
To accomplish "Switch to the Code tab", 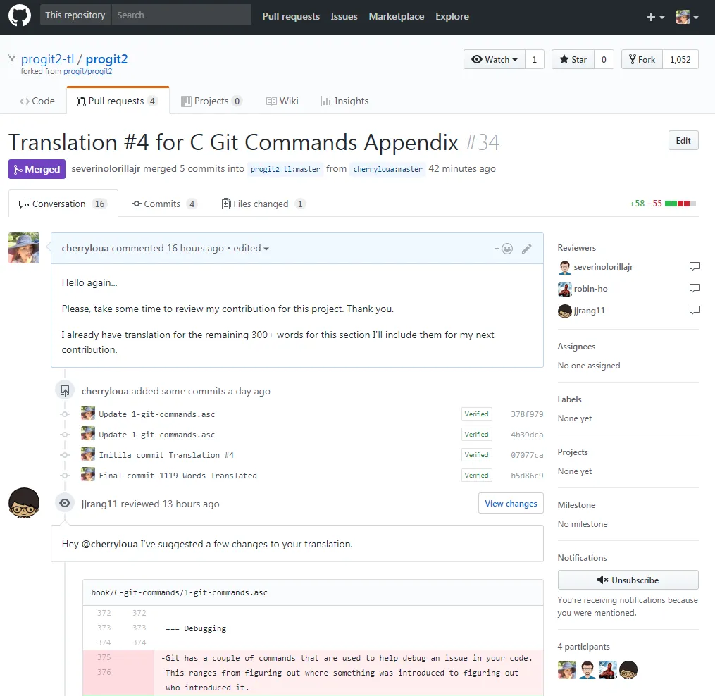I will pos(37,101).
